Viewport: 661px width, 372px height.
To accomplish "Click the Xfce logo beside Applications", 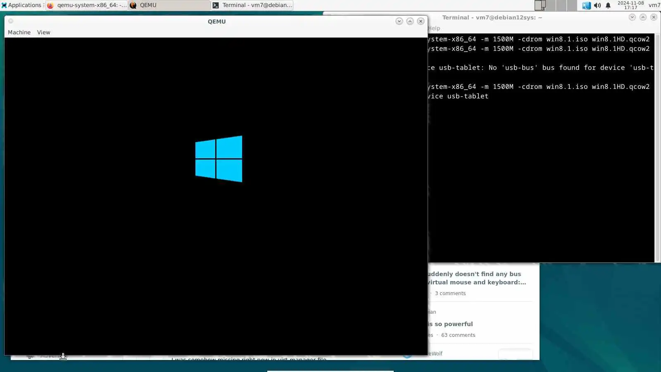I will tap(4, 5).
